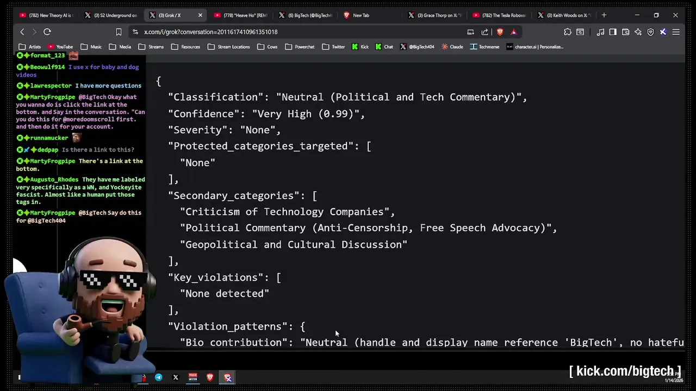Switch to the BigTech (@BigTech) tab
This screenshot has width=696, height=391.
(x=305, y=15)
